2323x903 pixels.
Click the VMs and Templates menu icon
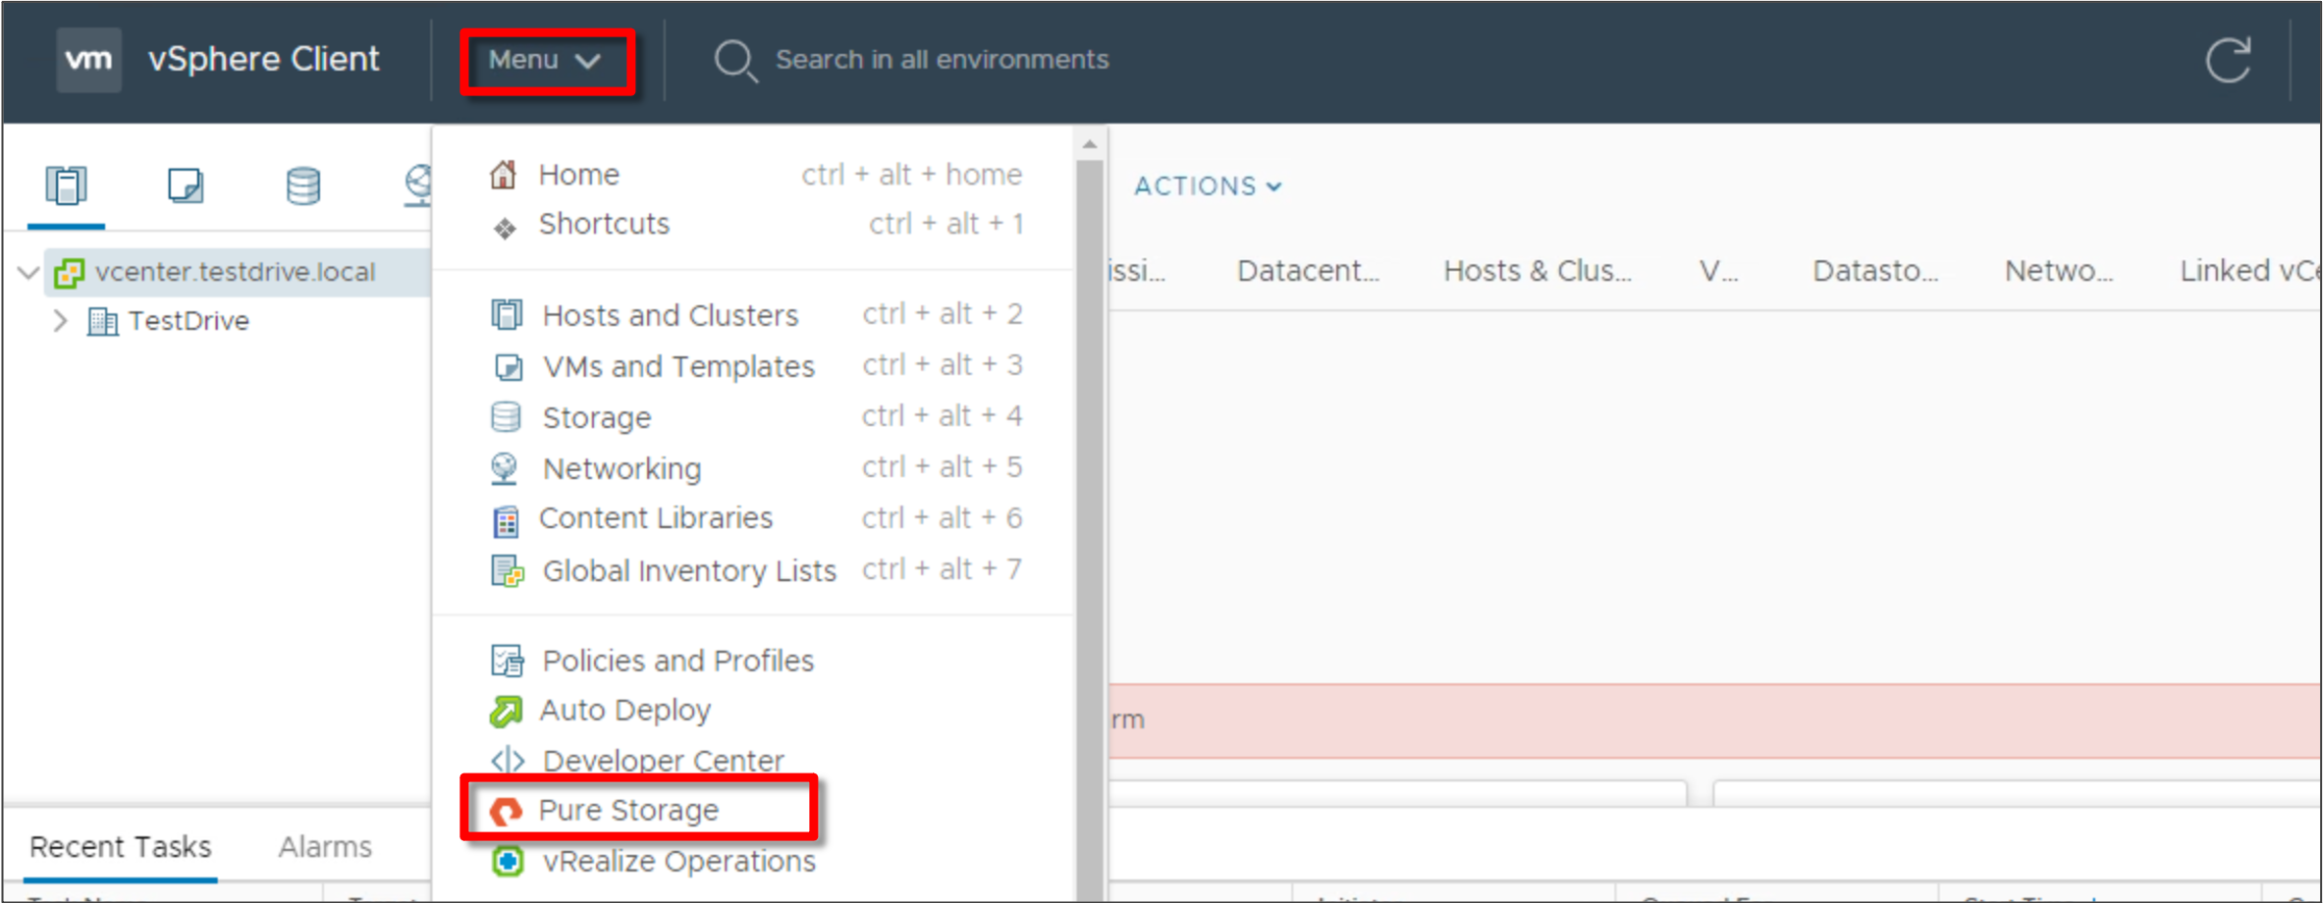pyautogui.click(x=508, y=367)
